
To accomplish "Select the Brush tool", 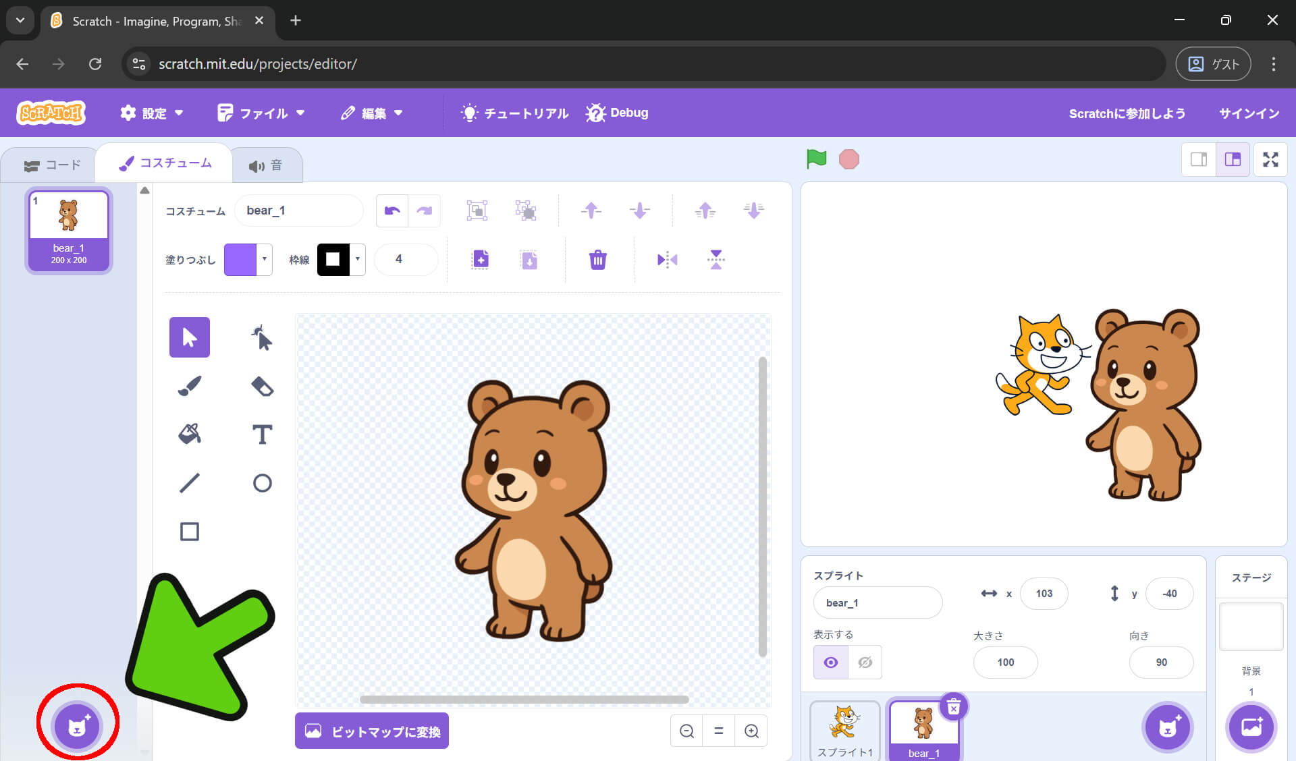I will click(x=190, y=386).
